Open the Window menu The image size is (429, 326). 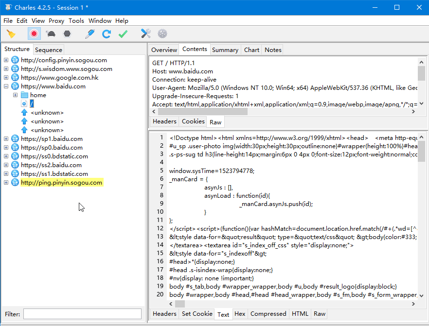[x=100, y=21]
